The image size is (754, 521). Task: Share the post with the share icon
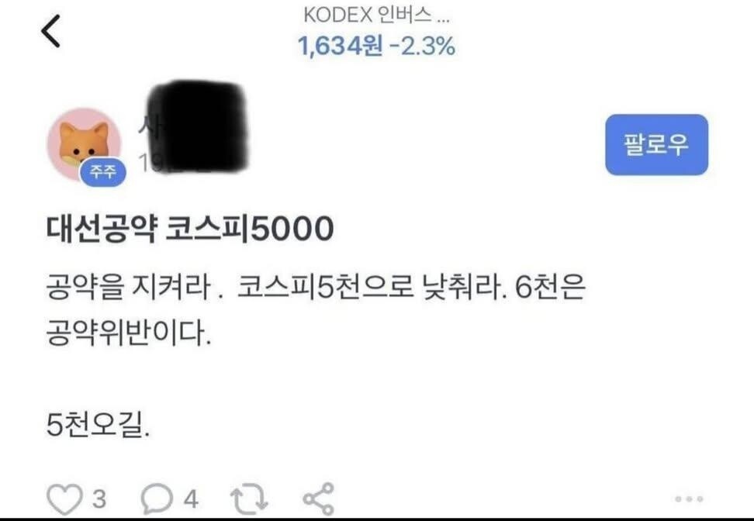pos(318,499)
